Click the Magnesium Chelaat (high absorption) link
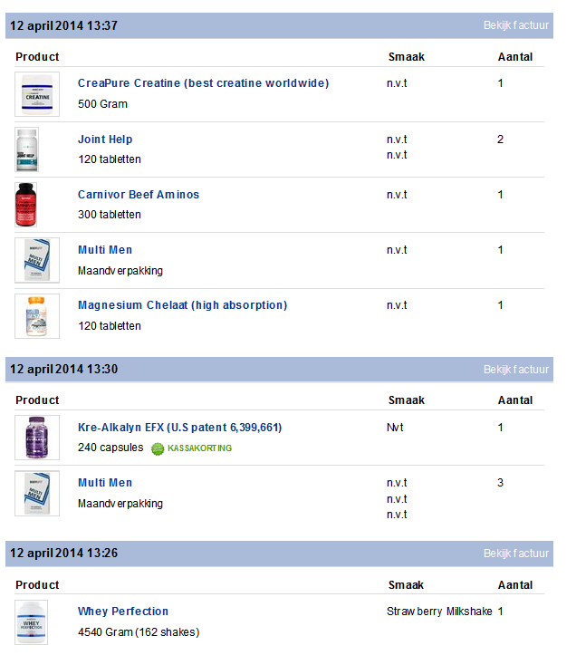576x655 pixels. coord(182,305)
